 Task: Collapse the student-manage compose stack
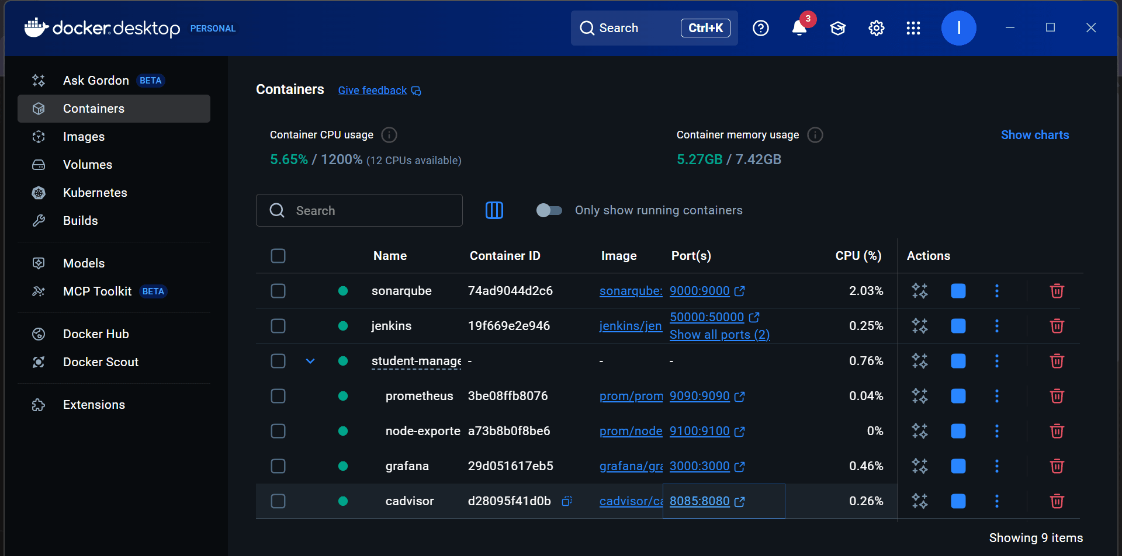pyautogui.click(x=310, y=361)
